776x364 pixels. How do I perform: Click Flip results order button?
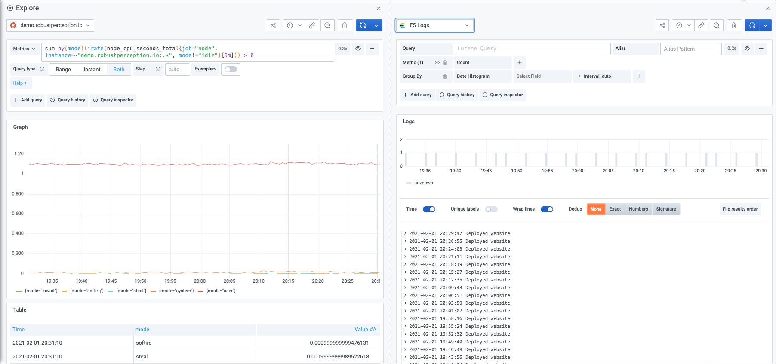click(740, 209)
